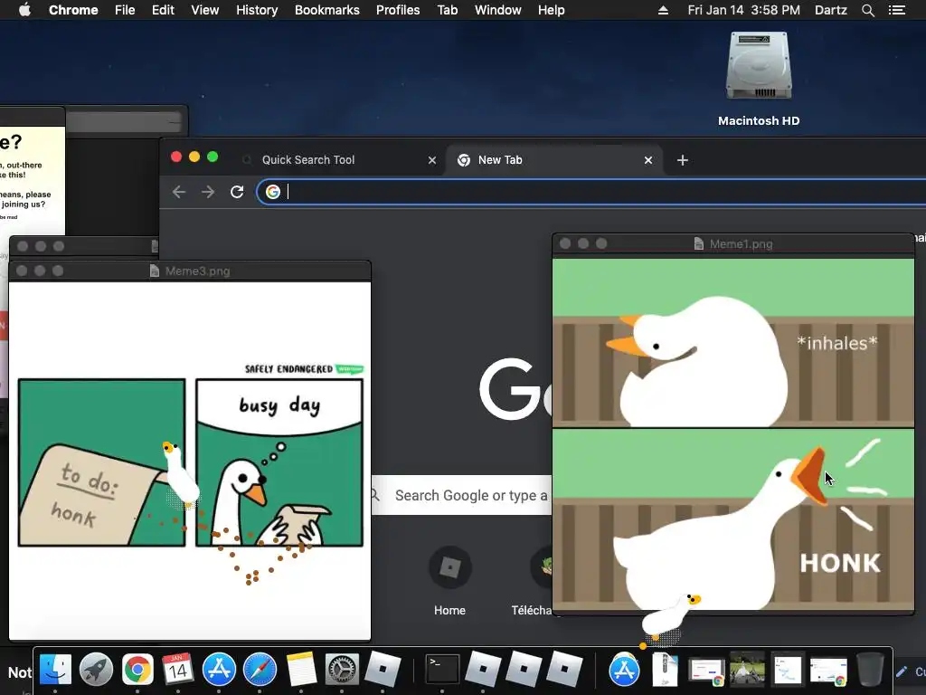Image resolution: width=926 pixels, height=695 pixels.
Task: Click Meme3.png window title
Action: click(197, 271)
